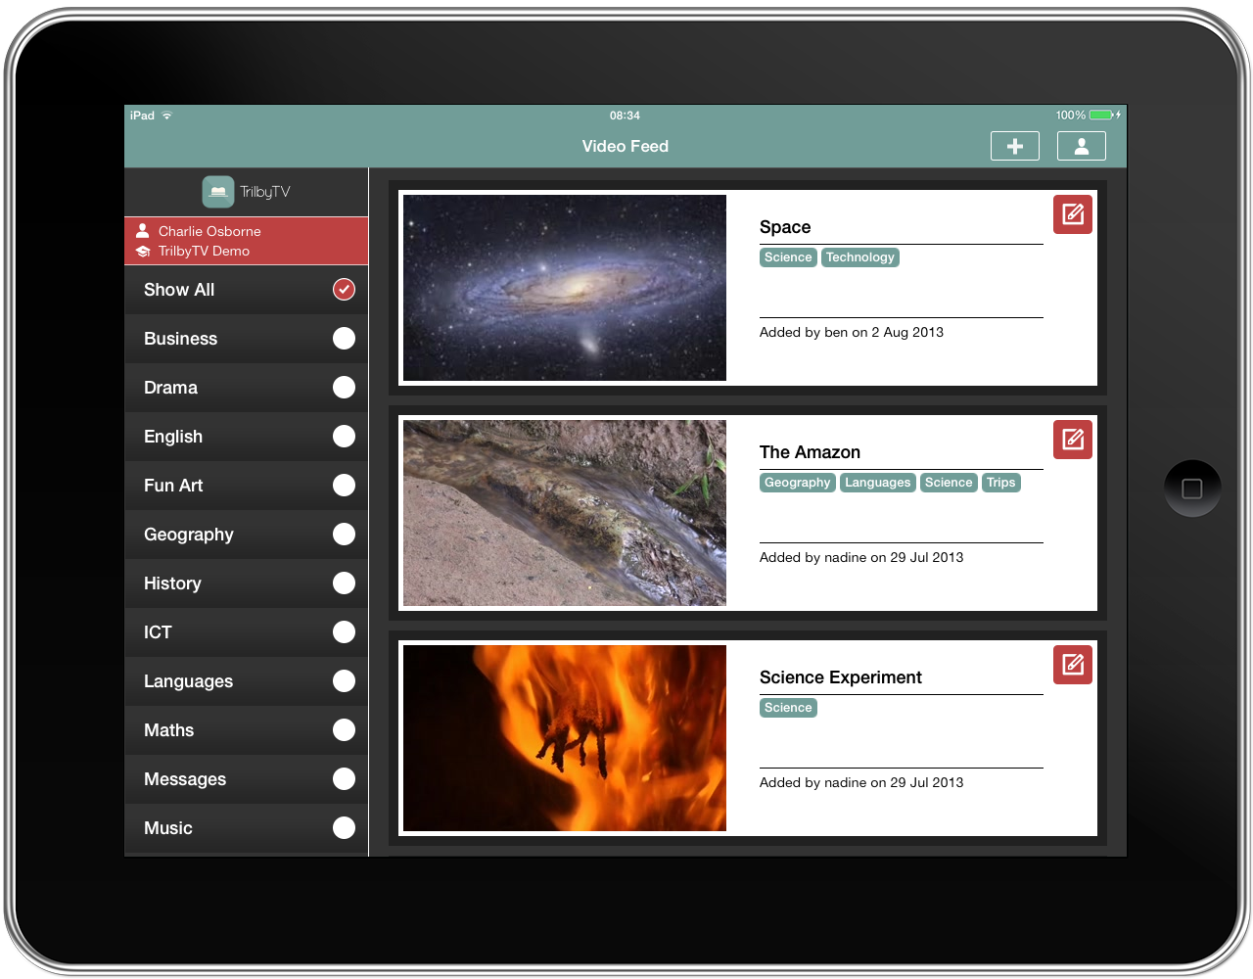Tap the battery indicator in status bar
The image size is (1253, 979).
[x=1101, y=116]
